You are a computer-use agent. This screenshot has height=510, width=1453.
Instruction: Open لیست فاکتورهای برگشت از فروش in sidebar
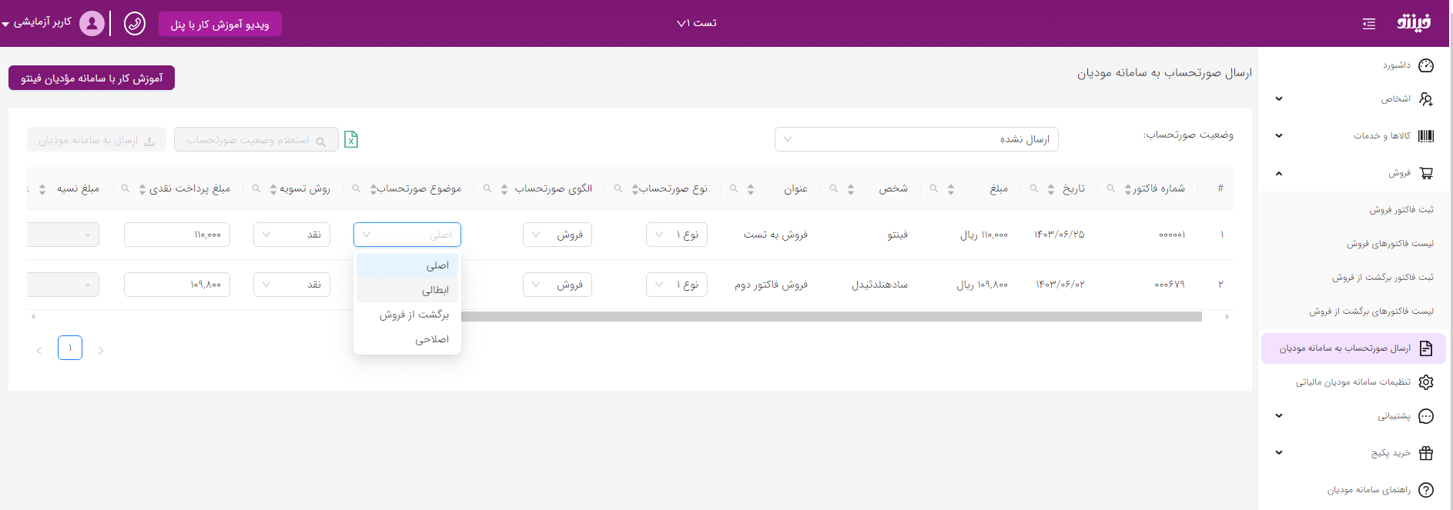[x=1371, y=312]
